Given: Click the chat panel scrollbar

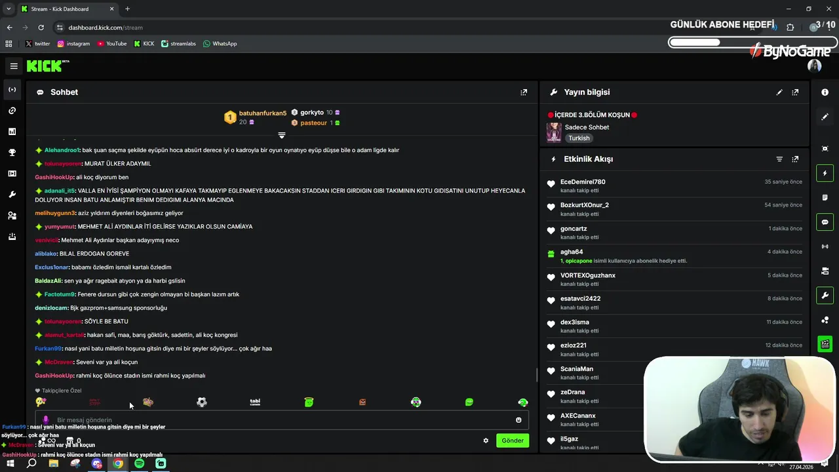Looking at the screenshot, I should point(537,375).
